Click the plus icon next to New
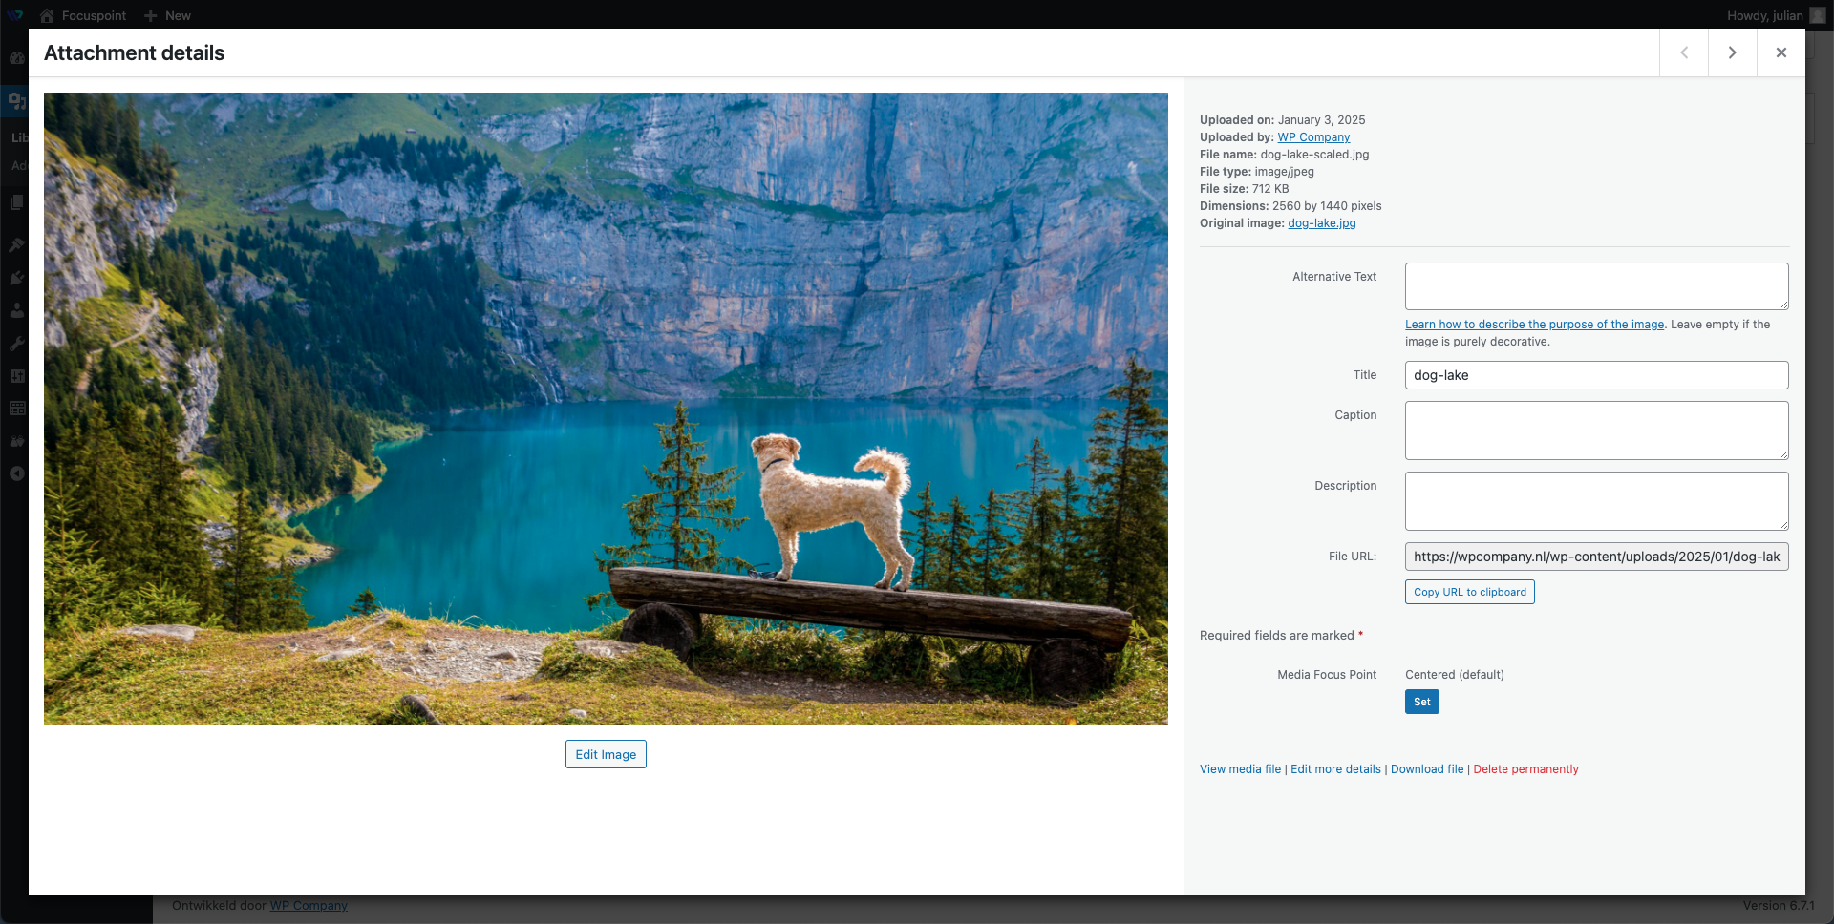Image resolution: width=1834 pixels, height=924 pixels. tap(150, 15)
